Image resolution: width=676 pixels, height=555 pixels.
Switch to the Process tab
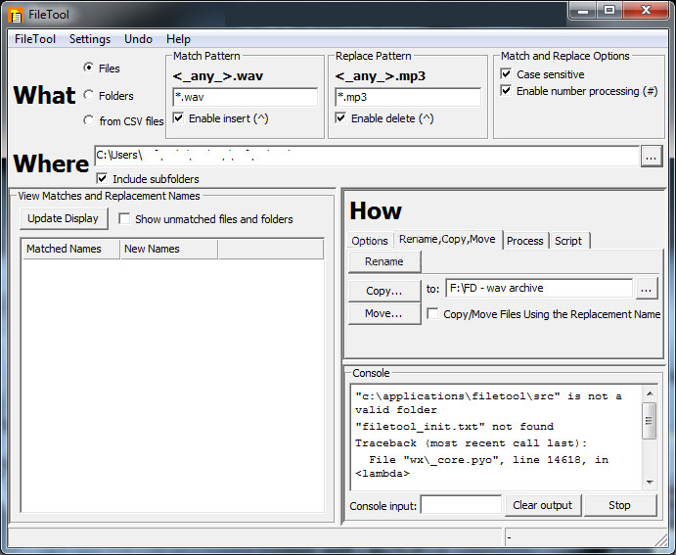click(524, 241)
